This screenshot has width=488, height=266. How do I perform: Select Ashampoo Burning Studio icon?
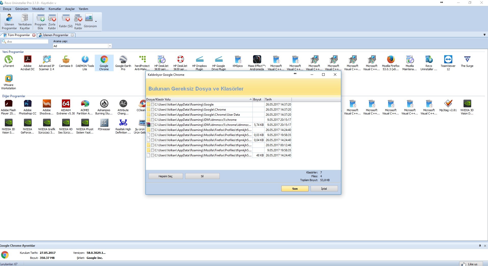pyautogui.click(x=104, y=107)
